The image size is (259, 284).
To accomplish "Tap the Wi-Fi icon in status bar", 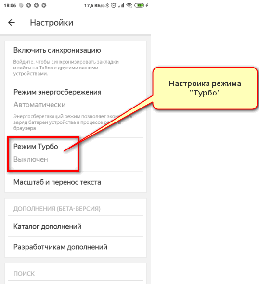I will click(x=129, y=5).
